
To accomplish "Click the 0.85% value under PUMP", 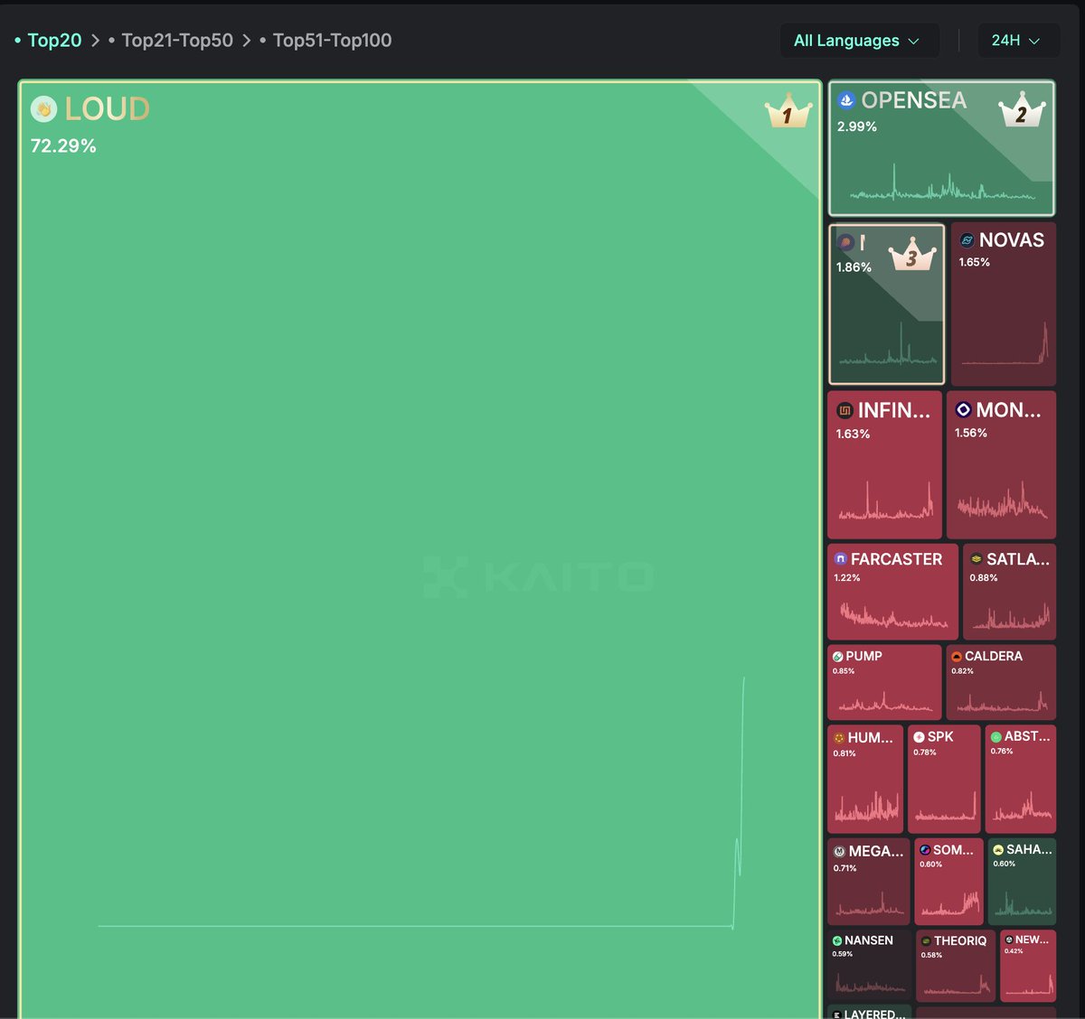I will pyautogui.click(x=844, y=671).
